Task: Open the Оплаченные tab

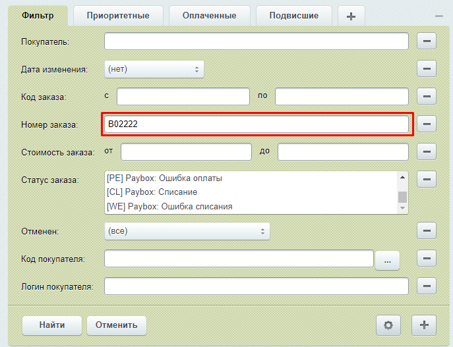Action: (x=210, y=15)
